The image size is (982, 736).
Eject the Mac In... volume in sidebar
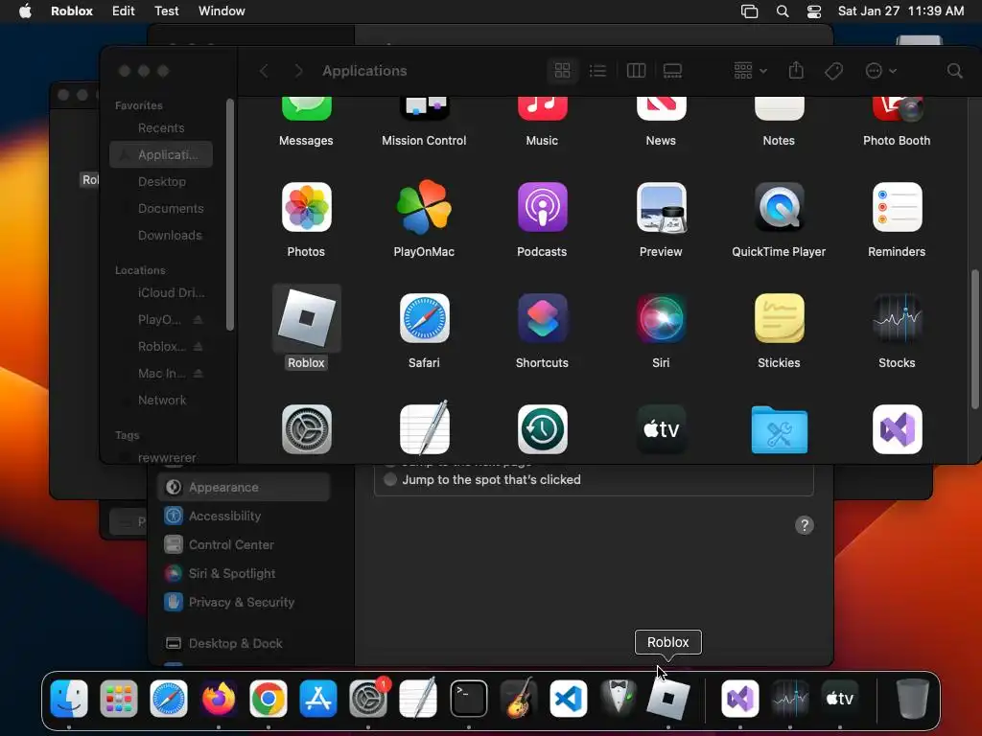point(198,373)
